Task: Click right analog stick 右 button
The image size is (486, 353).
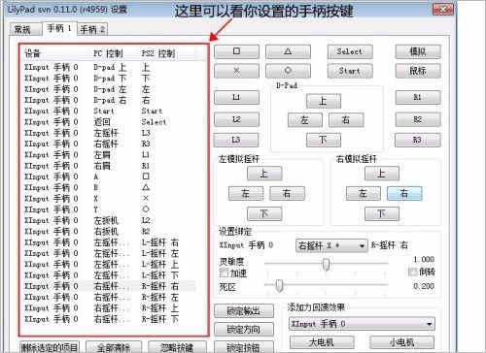Action: [404, 193]
